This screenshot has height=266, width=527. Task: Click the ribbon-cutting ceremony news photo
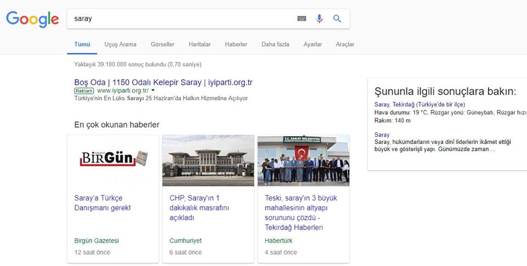click(x=303, y=160)
